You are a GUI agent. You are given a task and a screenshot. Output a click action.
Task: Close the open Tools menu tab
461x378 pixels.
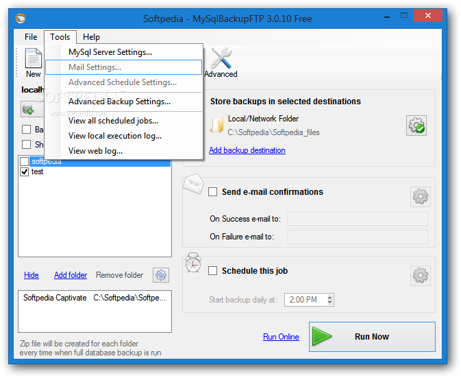click(60, 37)
